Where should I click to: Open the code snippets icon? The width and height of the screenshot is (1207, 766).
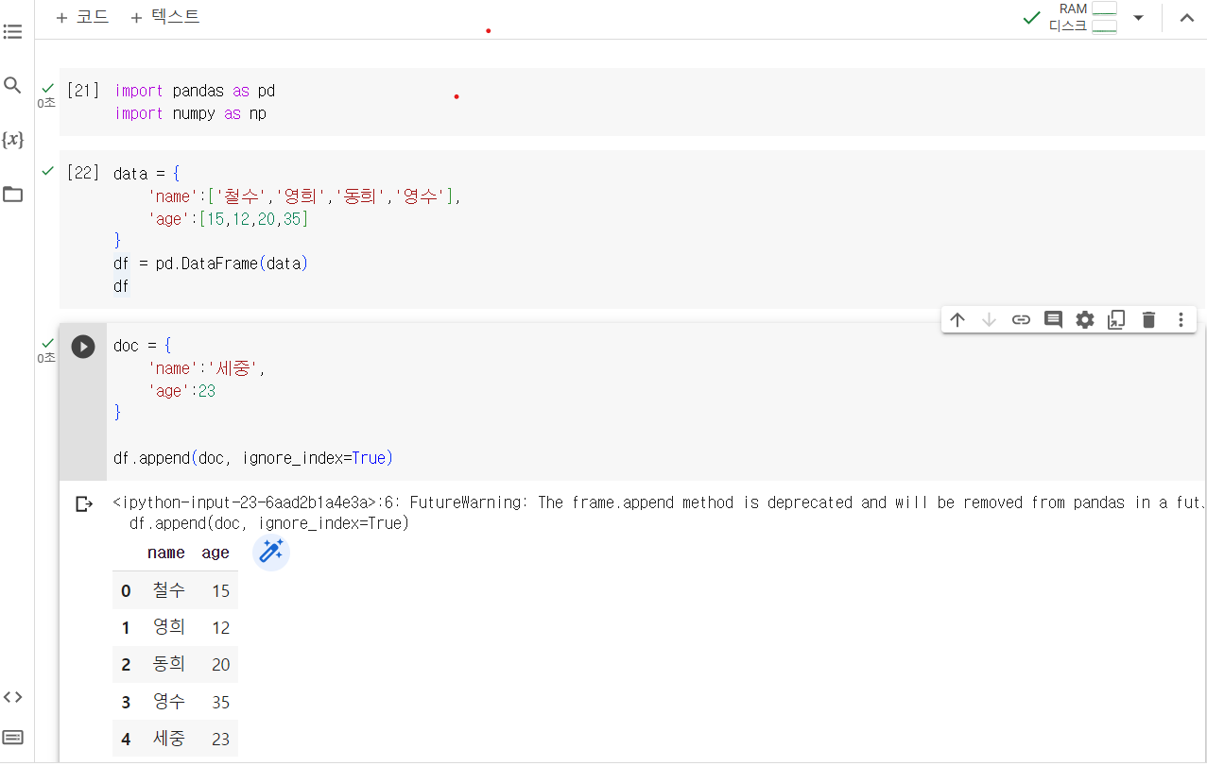(12, 697)
